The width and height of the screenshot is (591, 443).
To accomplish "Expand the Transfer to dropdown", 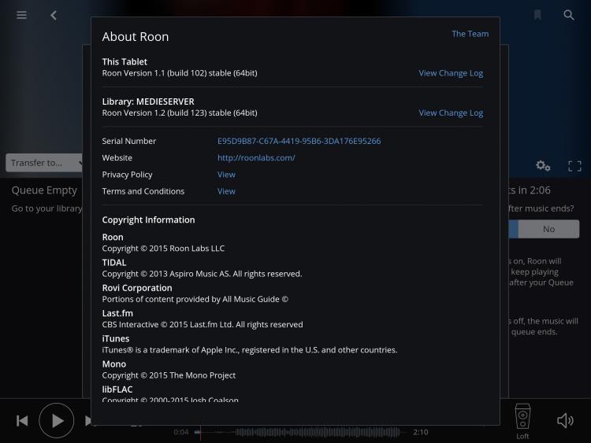I will pyautogui.click(x=46, y=163).
